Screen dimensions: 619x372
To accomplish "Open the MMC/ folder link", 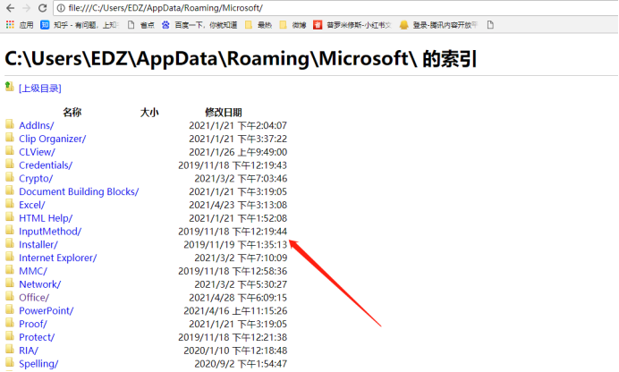I will click(33, 272).
